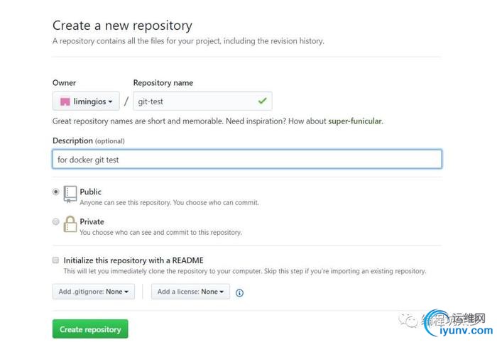Focus the Repository name field git-test
This screenshot has height=342, width=497.
[202, 101]
